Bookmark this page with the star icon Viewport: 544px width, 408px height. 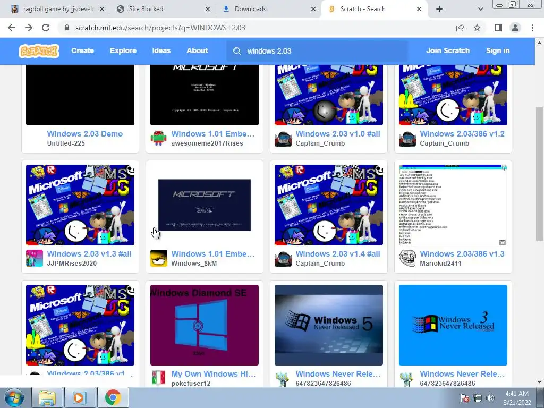(x=477, y=28)
